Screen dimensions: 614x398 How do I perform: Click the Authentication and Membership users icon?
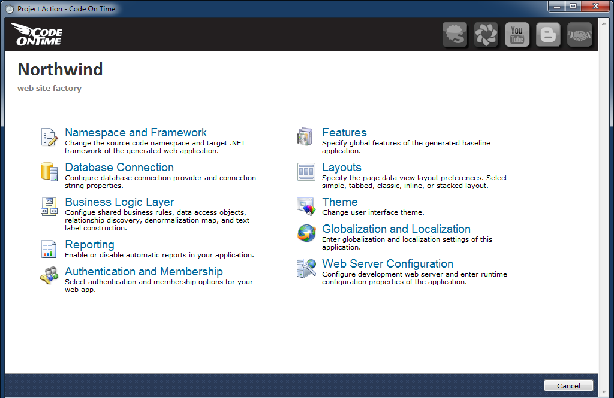(49, 276)
